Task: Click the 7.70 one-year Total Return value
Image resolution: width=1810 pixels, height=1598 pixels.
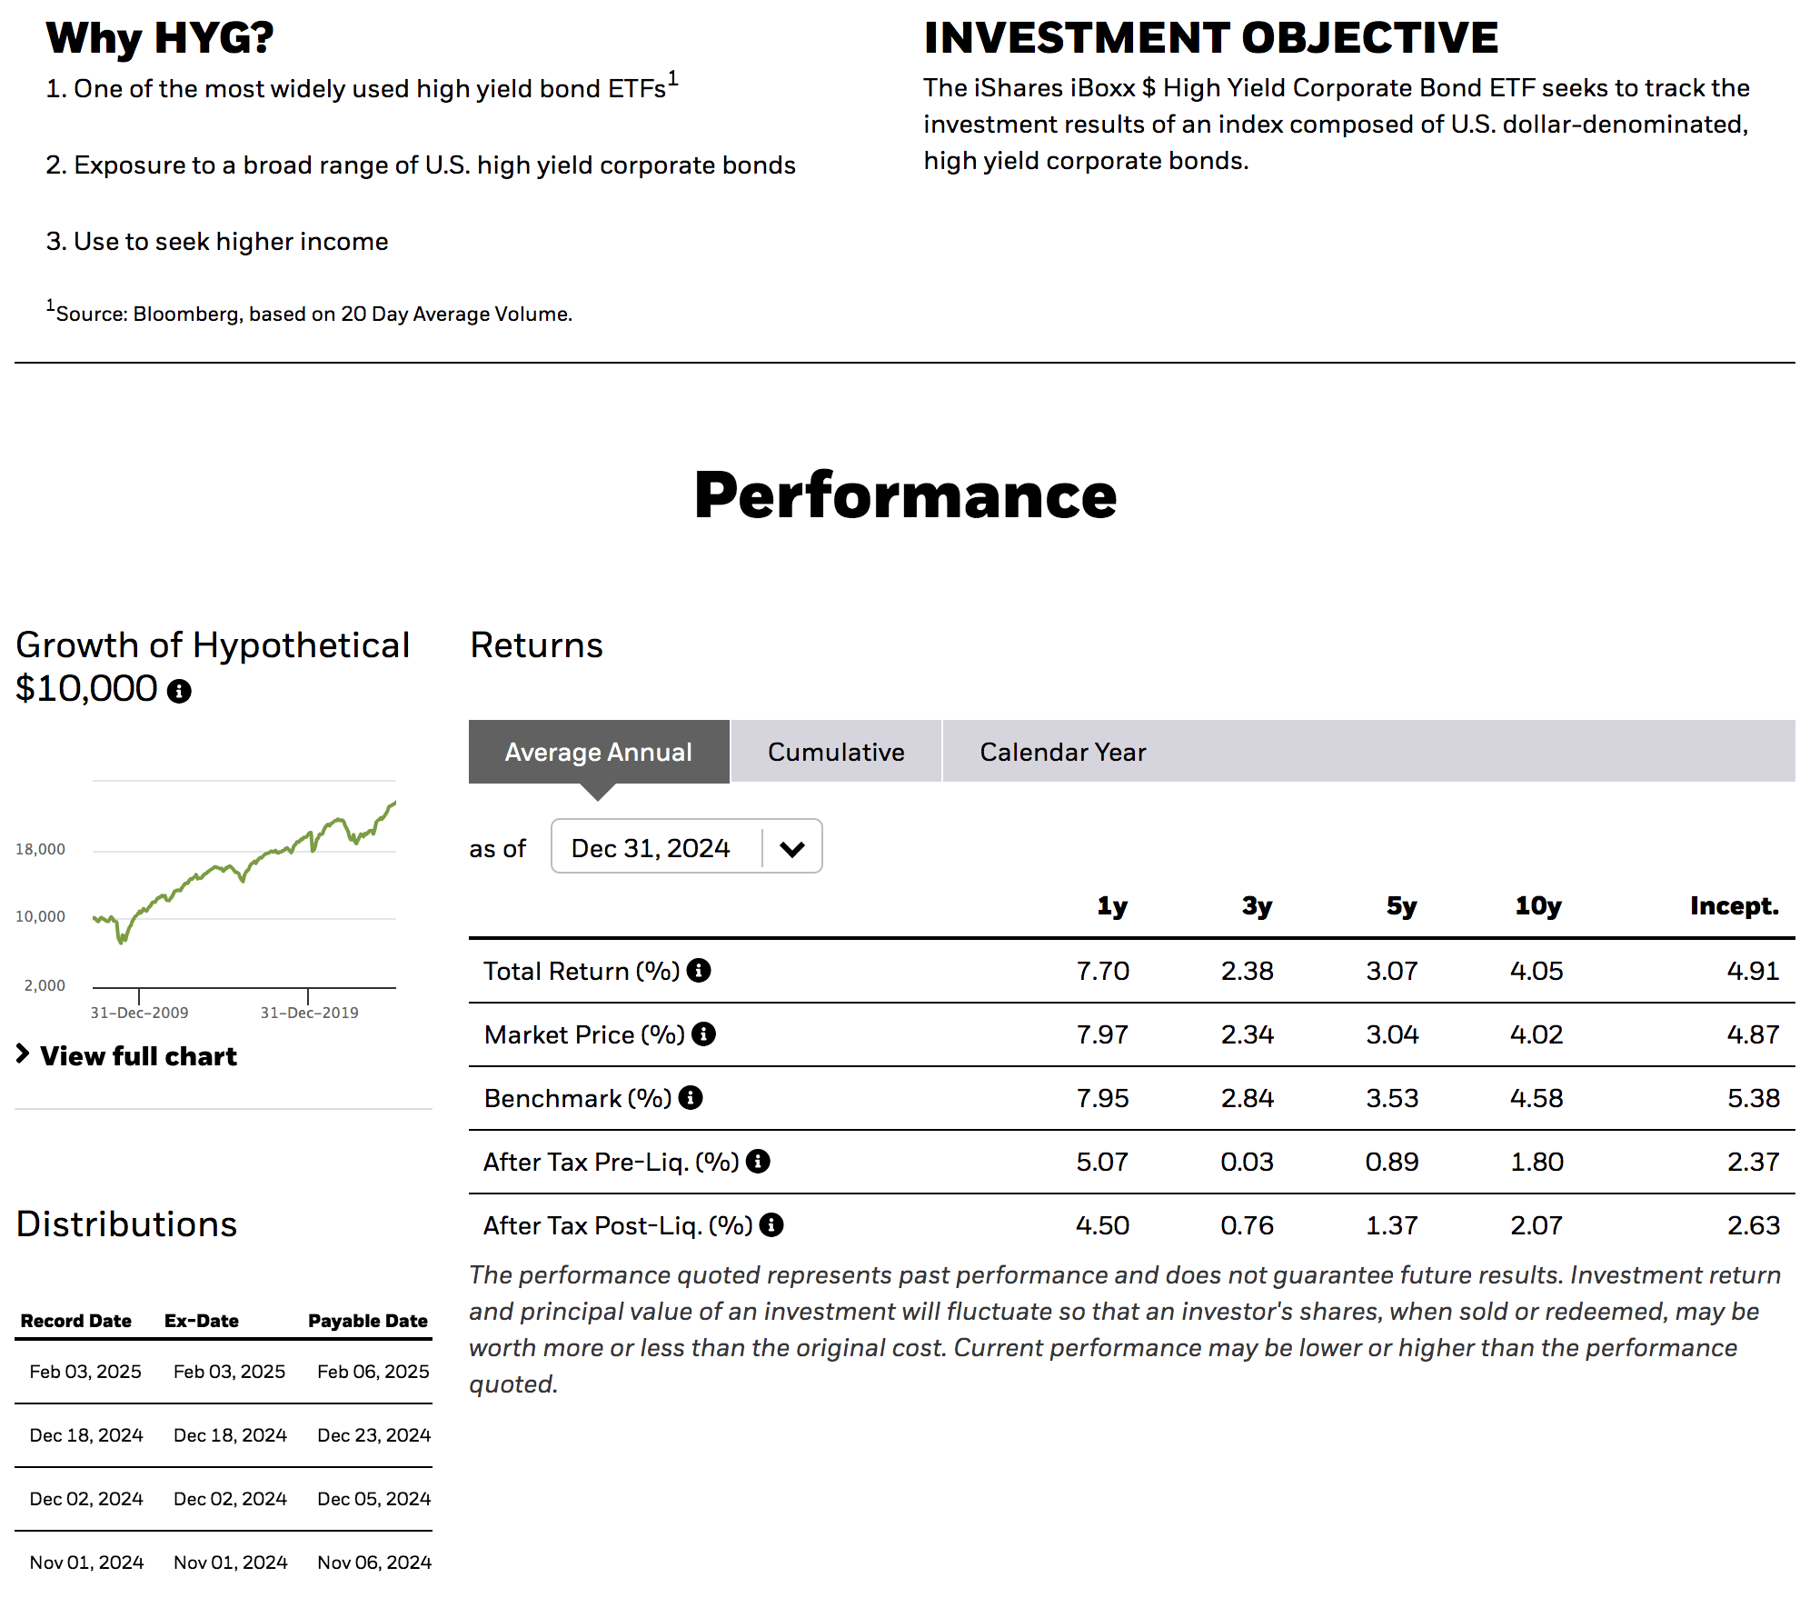Action: click(1102, 971)
